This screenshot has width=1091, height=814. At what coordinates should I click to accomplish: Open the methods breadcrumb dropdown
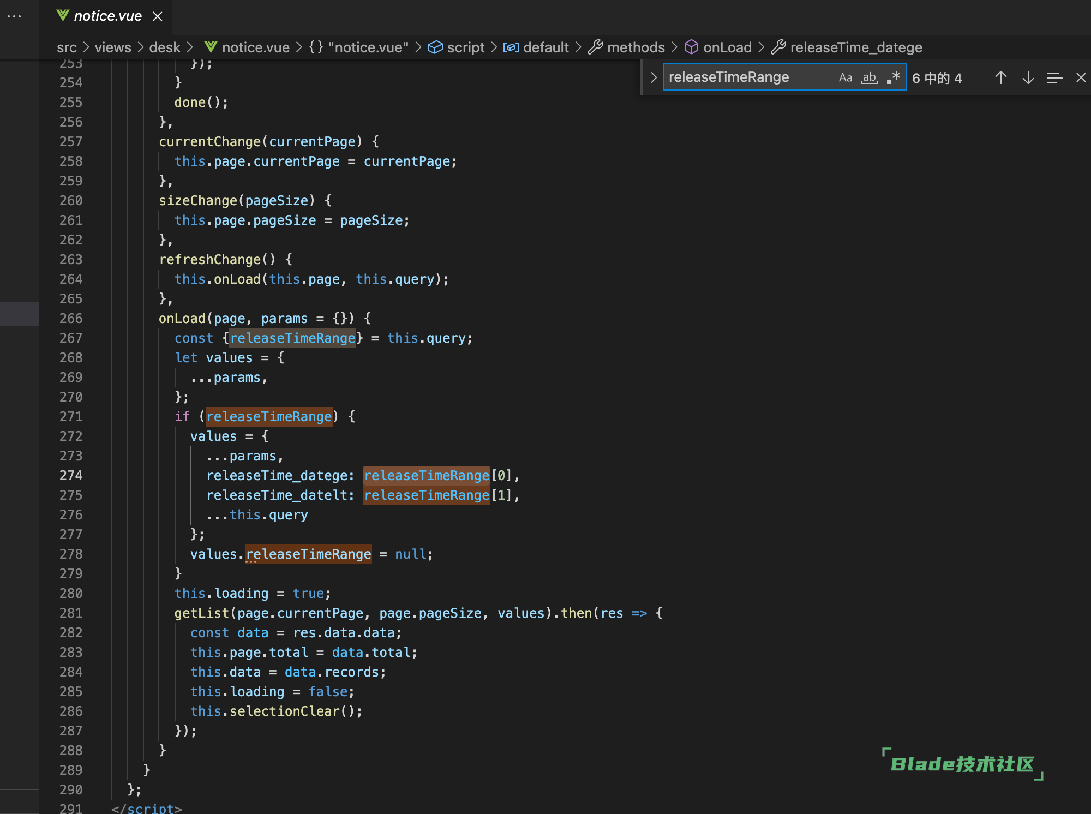pos(636,47)
